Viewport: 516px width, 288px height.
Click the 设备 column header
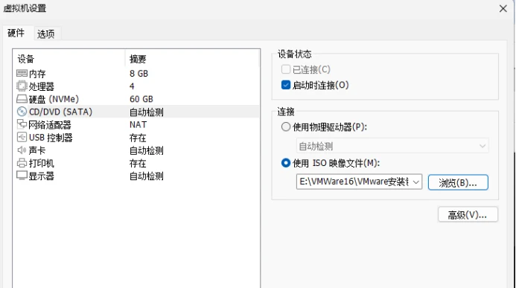tap(69, 60)
